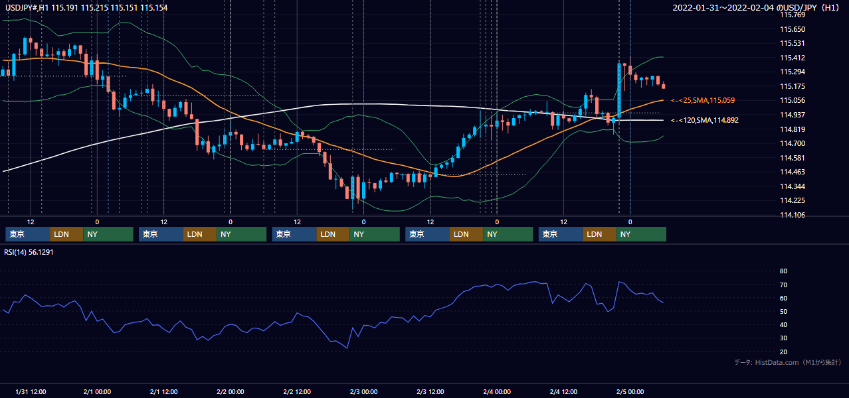This screenshot has width=849, height=398.
Task: Select the LDN session block for 2/3
Action: (x=467, y=234)
